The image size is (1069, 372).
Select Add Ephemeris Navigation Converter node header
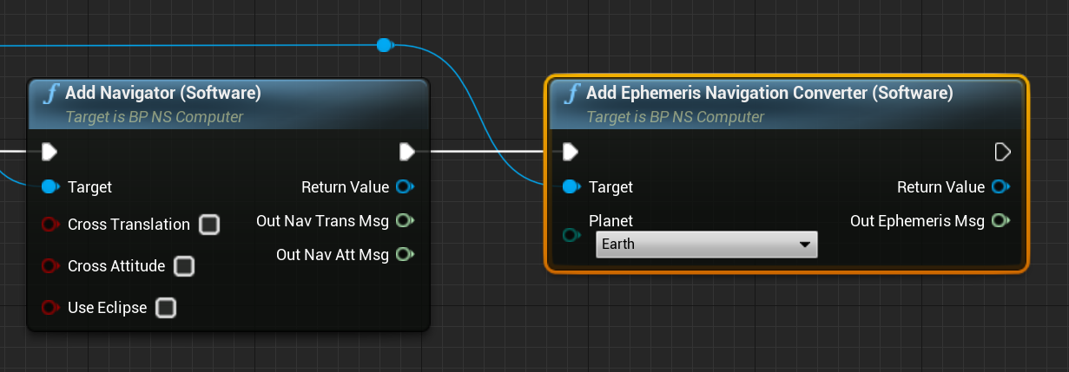769,93
